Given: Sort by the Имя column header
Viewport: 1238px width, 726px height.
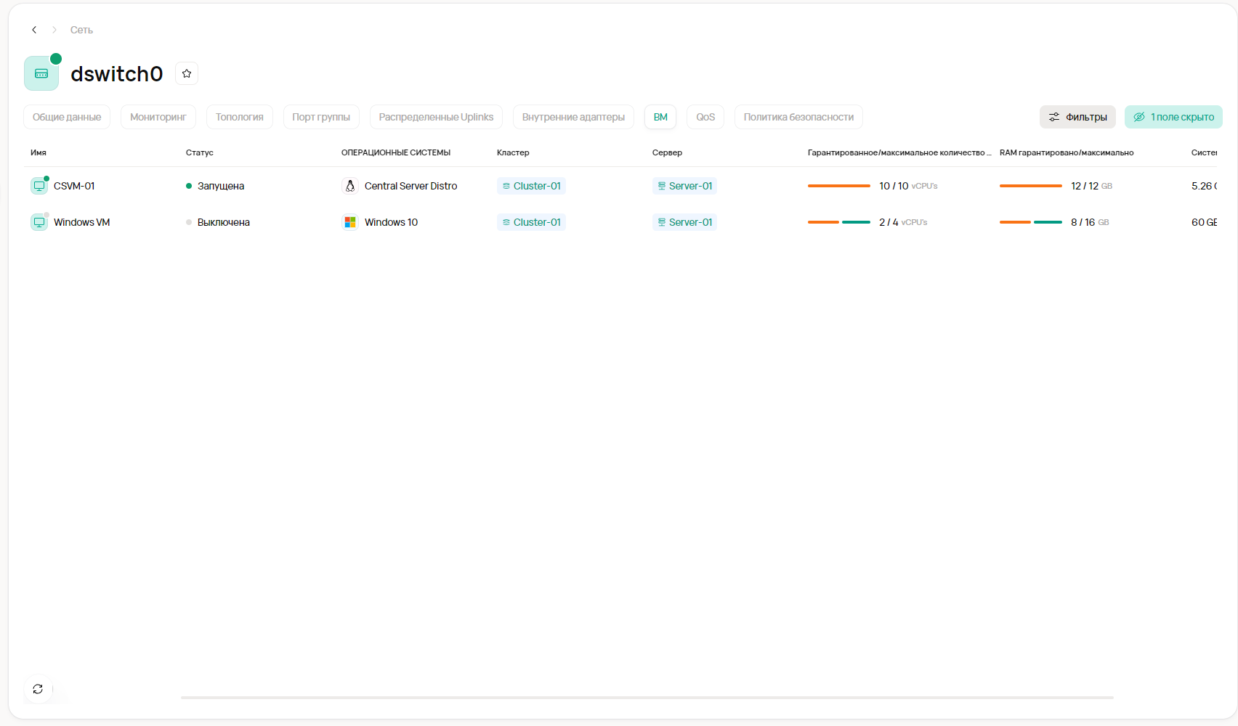Looking at the screenshot, I should tap(39, 152).
